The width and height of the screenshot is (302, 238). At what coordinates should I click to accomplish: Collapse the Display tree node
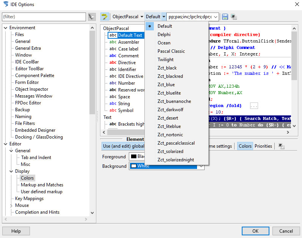click(11, 171)
